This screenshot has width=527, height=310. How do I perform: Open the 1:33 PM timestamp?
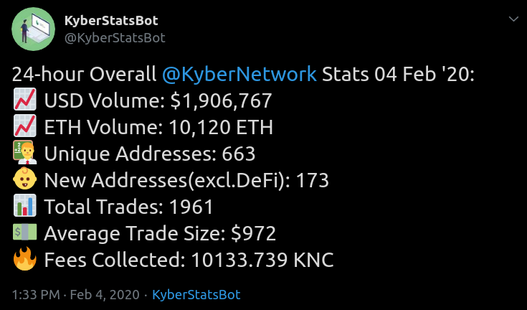(x=36, y=295)
